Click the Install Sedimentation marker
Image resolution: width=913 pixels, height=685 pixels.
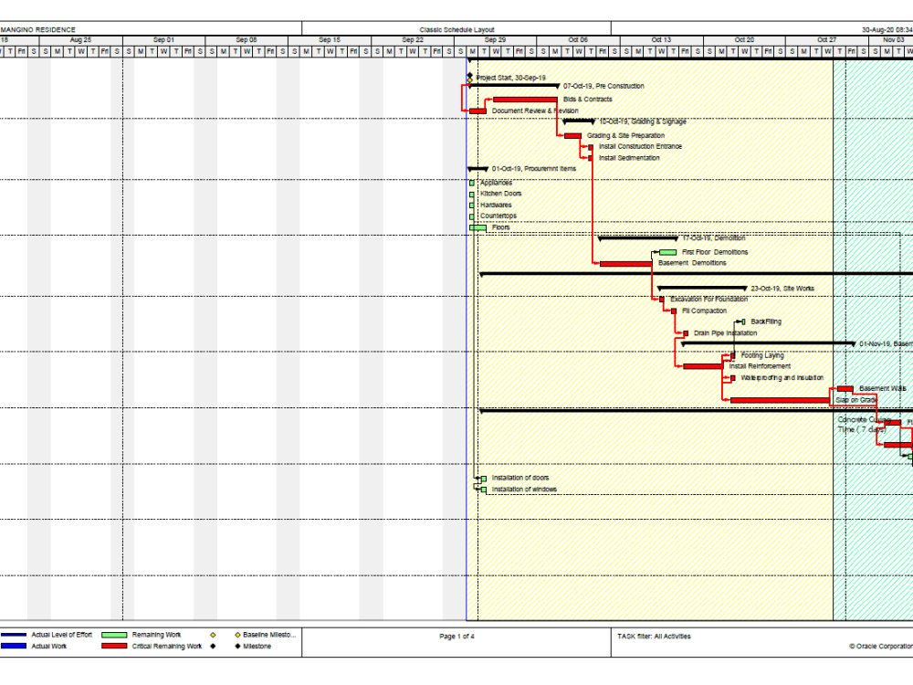click(x=591, y=158)
